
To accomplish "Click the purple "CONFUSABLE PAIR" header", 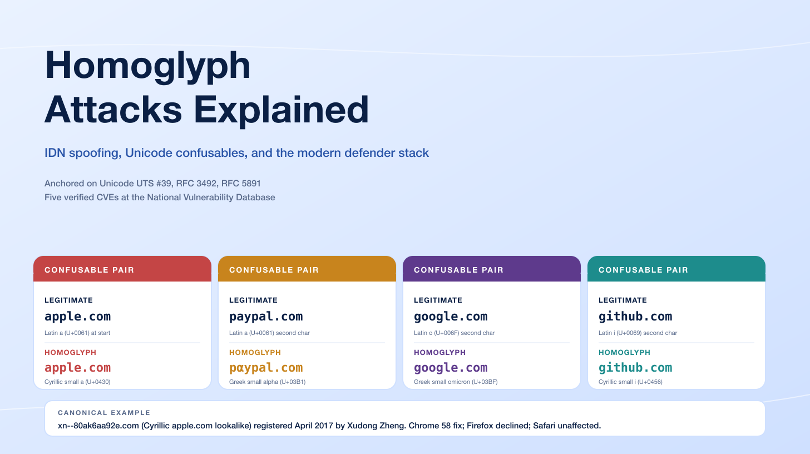I will tap(492, 269).
